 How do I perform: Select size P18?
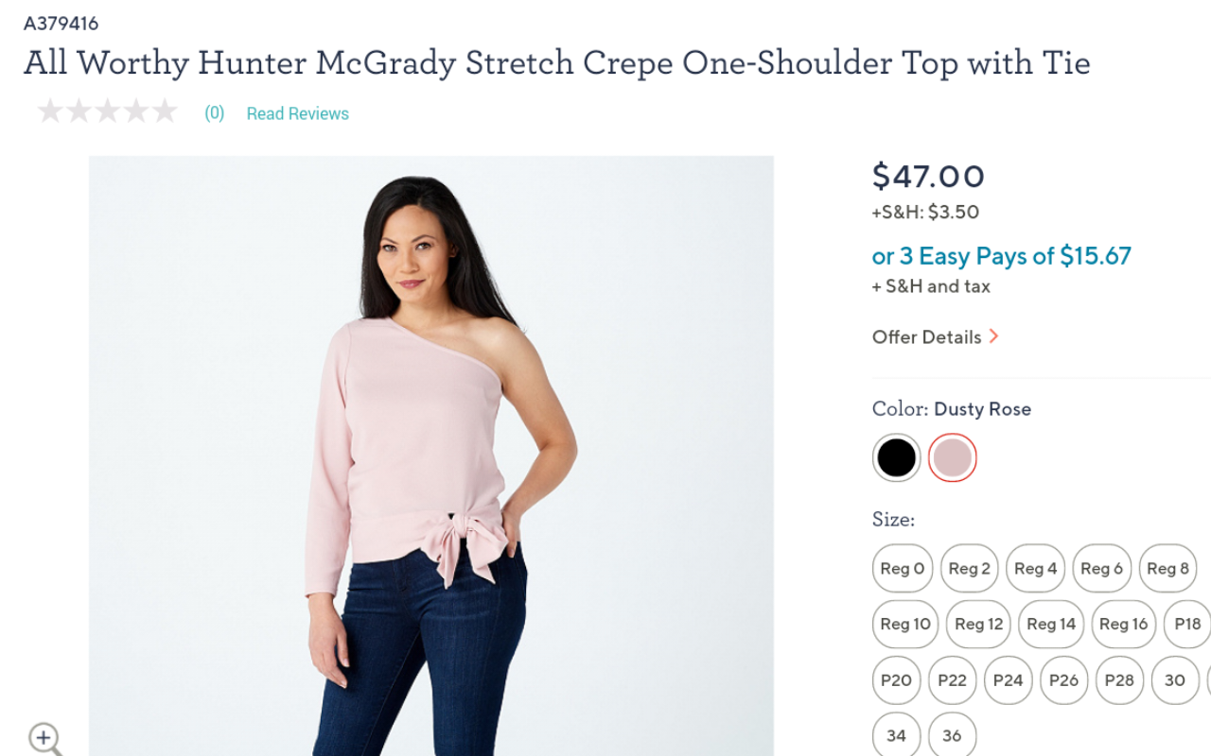point(1185,624)
